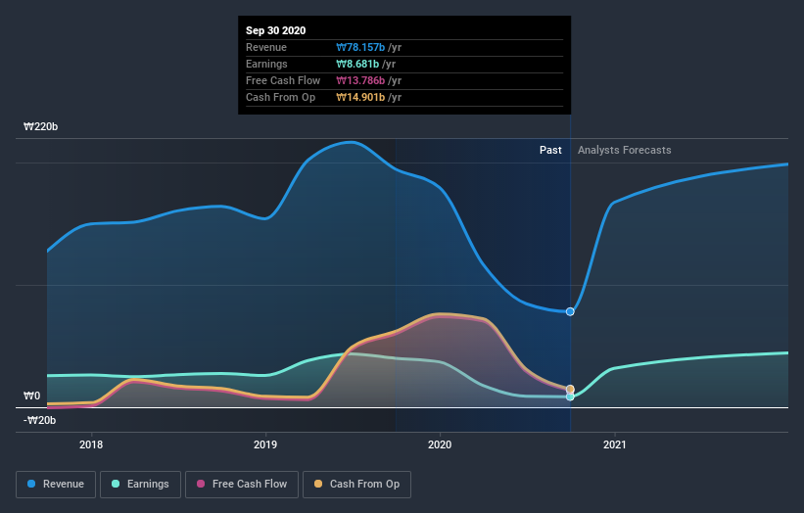
Task: Click the 'Free Cash Flow' row label in tooltip
Action: click(x=283, y=80)
